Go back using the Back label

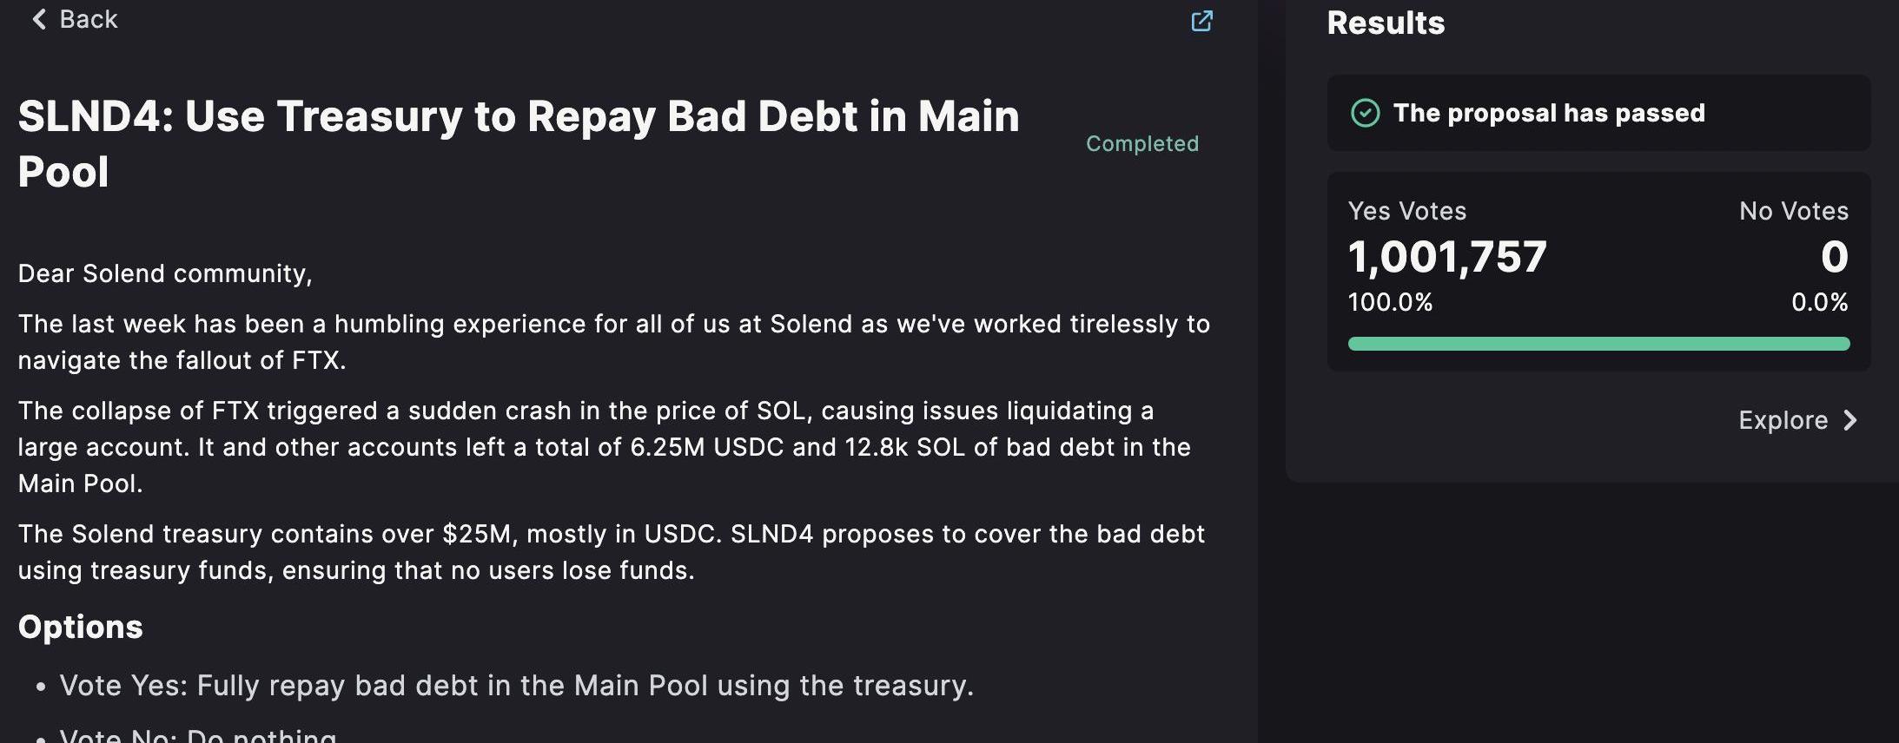(88, 19)
